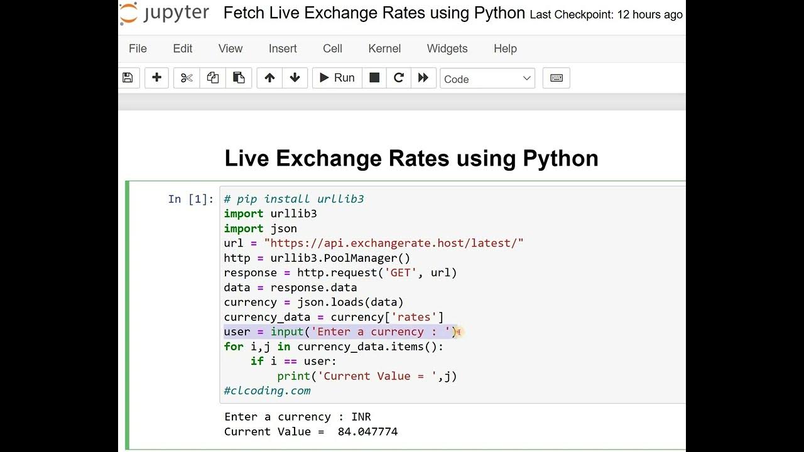Rename notebook title Fetch Live Exchange Rates
The height and width of the screenshot is (452, 804).
pyautogui.click(x=374, y=13)
